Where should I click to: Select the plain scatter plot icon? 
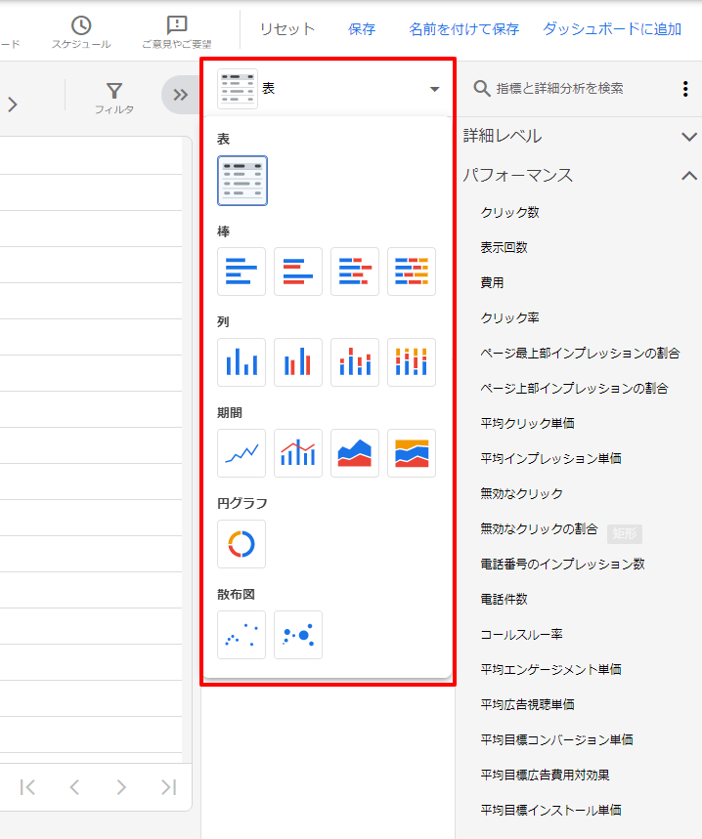pos(241,635)
